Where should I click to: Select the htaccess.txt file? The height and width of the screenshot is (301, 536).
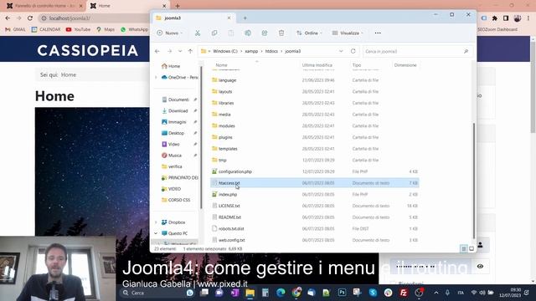click(x=315, y=183)
